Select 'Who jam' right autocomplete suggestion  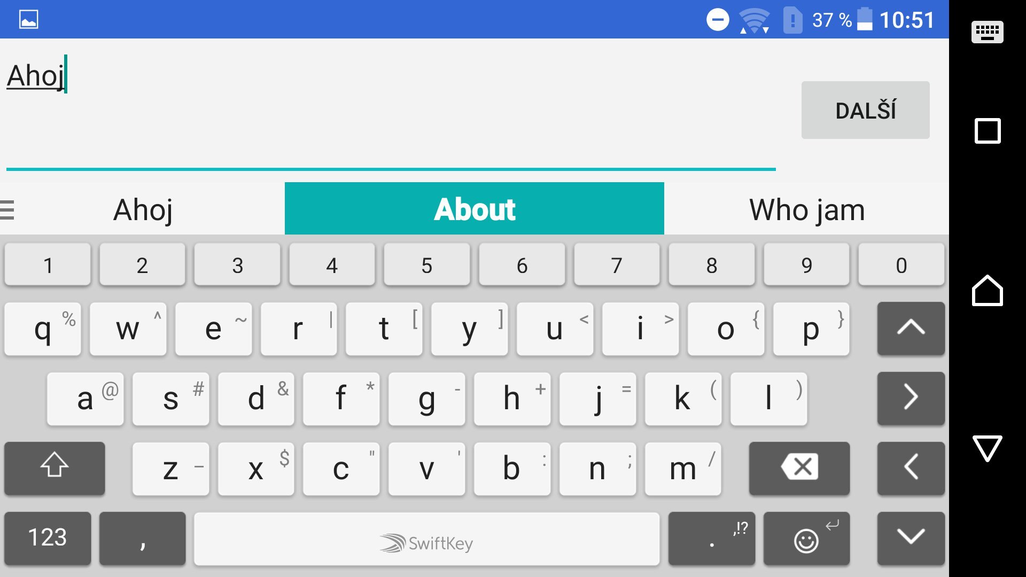click(806, 208)
